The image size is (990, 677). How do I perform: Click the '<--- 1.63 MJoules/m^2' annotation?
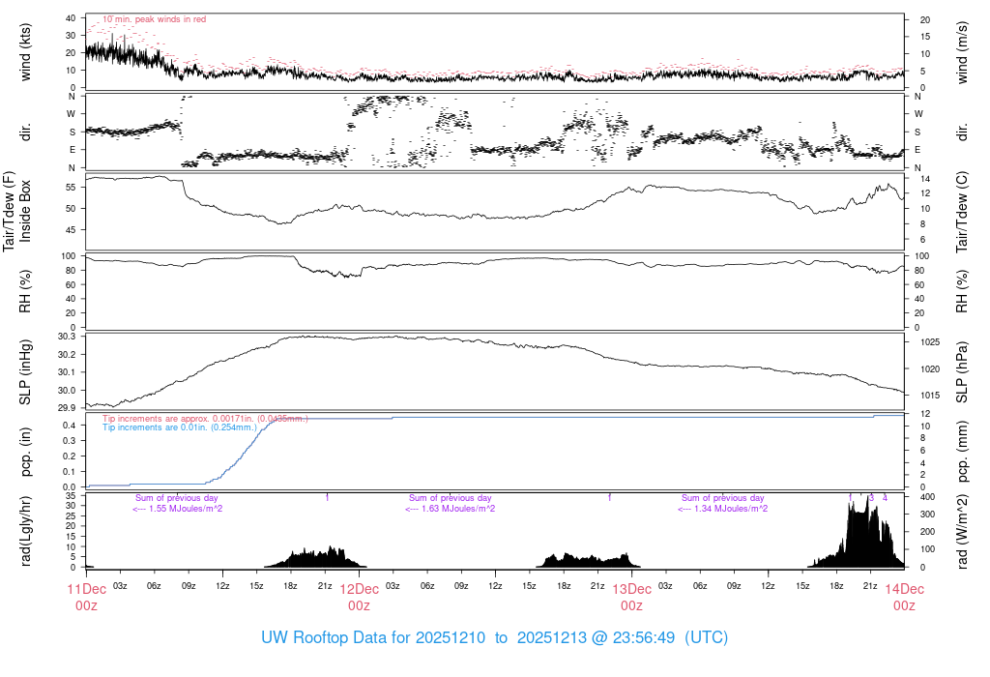click(451, 509)
